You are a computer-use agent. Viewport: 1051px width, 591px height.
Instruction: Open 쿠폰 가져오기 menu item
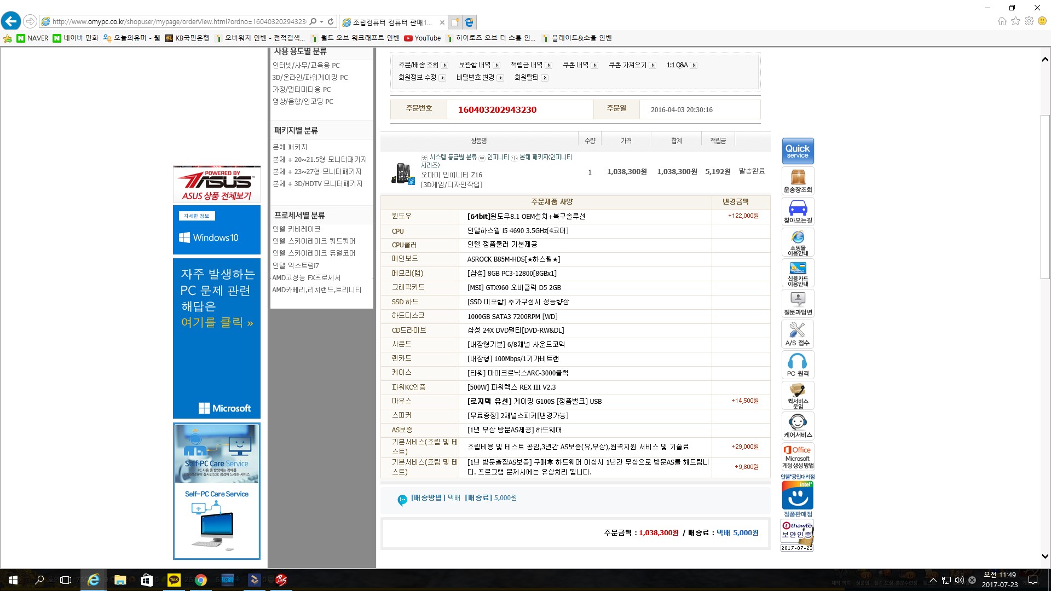(632, 65)
